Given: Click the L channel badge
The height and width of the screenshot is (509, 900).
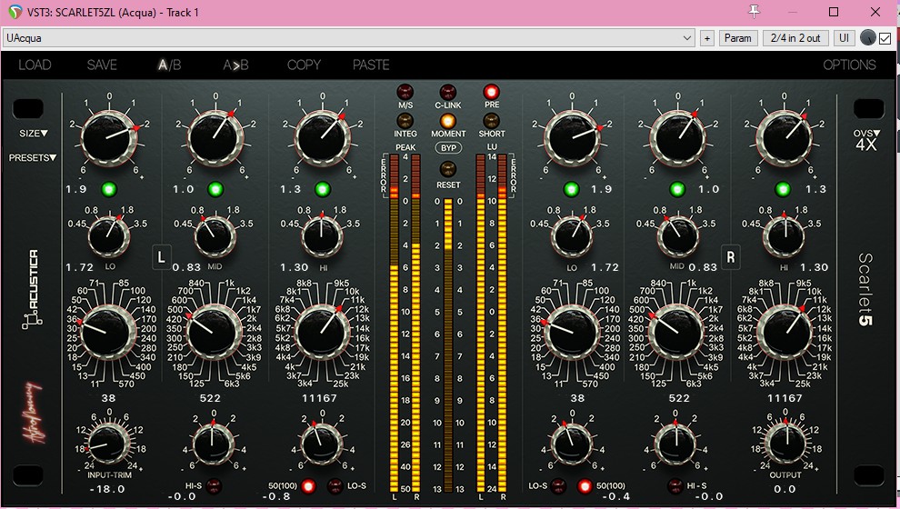Looking at the screenshot, I should click(x=161, y=257).
